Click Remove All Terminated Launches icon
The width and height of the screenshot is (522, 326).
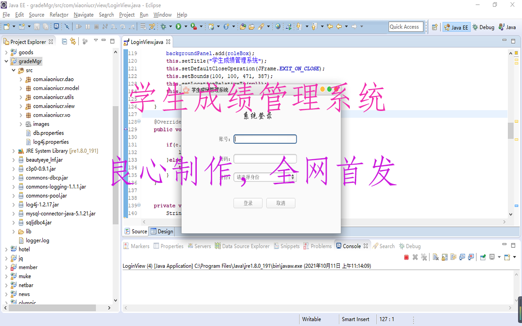pyautogui.click(x=424, y=257)
